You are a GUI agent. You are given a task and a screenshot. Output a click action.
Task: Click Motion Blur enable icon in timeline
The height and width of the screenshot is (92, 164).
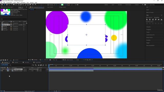[x=43, y=65]
